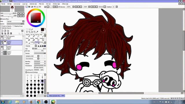Click the navigator canvas thumbnail
Screen dimensions: 185x104
click(12, 9)
